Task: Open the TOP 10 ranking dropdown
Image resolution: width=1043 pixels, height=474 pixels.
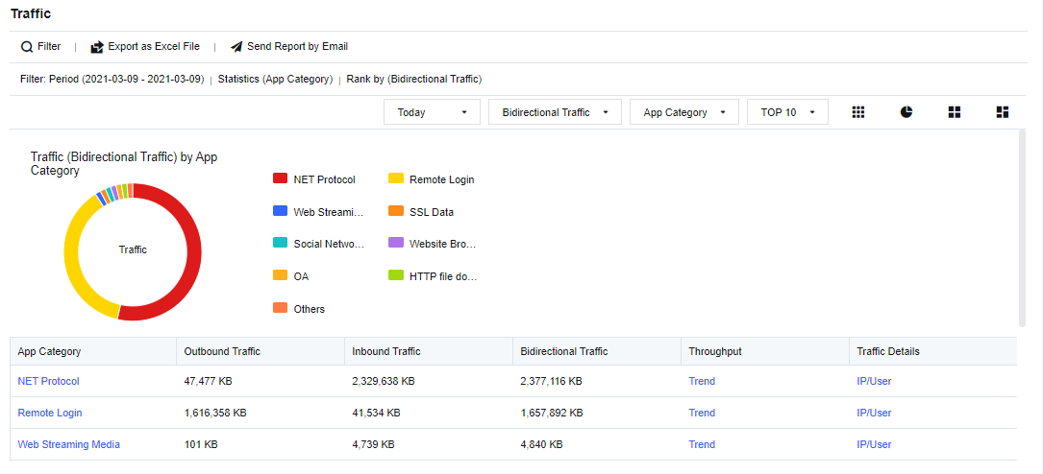Action: tap(786, 112)
